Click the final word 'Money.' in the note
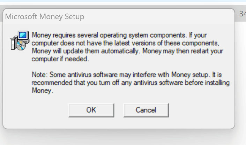The height and width of the screenshot is (145, 246). (x=42, y=91)
